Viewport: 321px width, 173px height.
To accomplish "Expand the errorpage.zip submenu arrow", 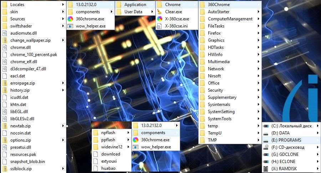I will tap(63, 83).
